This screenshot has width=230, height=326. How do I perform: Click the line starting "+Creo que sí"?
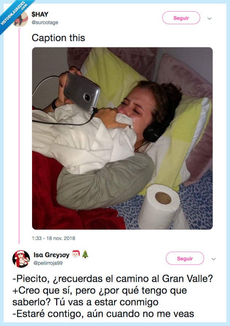pyautogui.click(x=100, y=291)
